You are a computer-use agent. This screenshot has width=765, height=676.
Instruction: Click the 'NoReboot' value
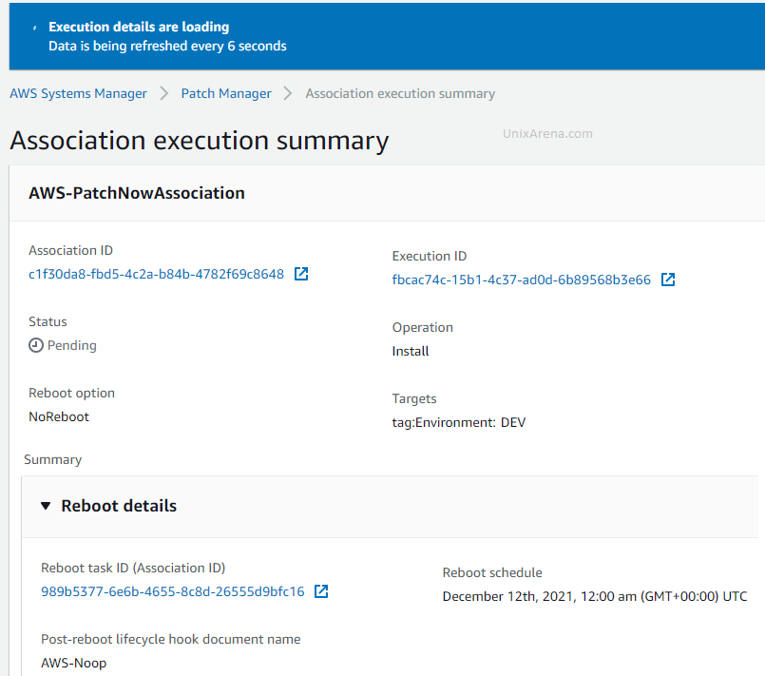pyautogui.click(x=59, y=416)
